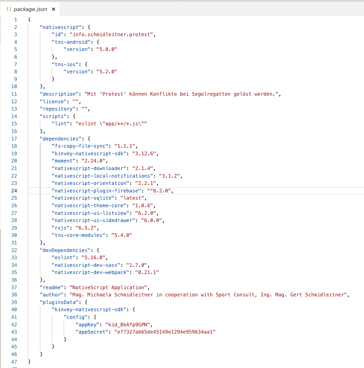Click "nativescript-ui-listview" dependency name
Image resolution: width=364 pixels, height=368 pixels.
point(90,213)
